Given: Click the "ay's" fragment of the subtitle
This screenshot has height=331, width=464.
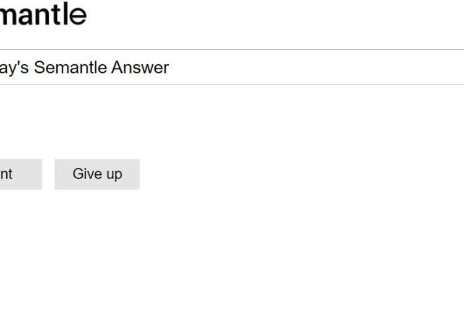Looking at the screenshot, I should point(14,68).
